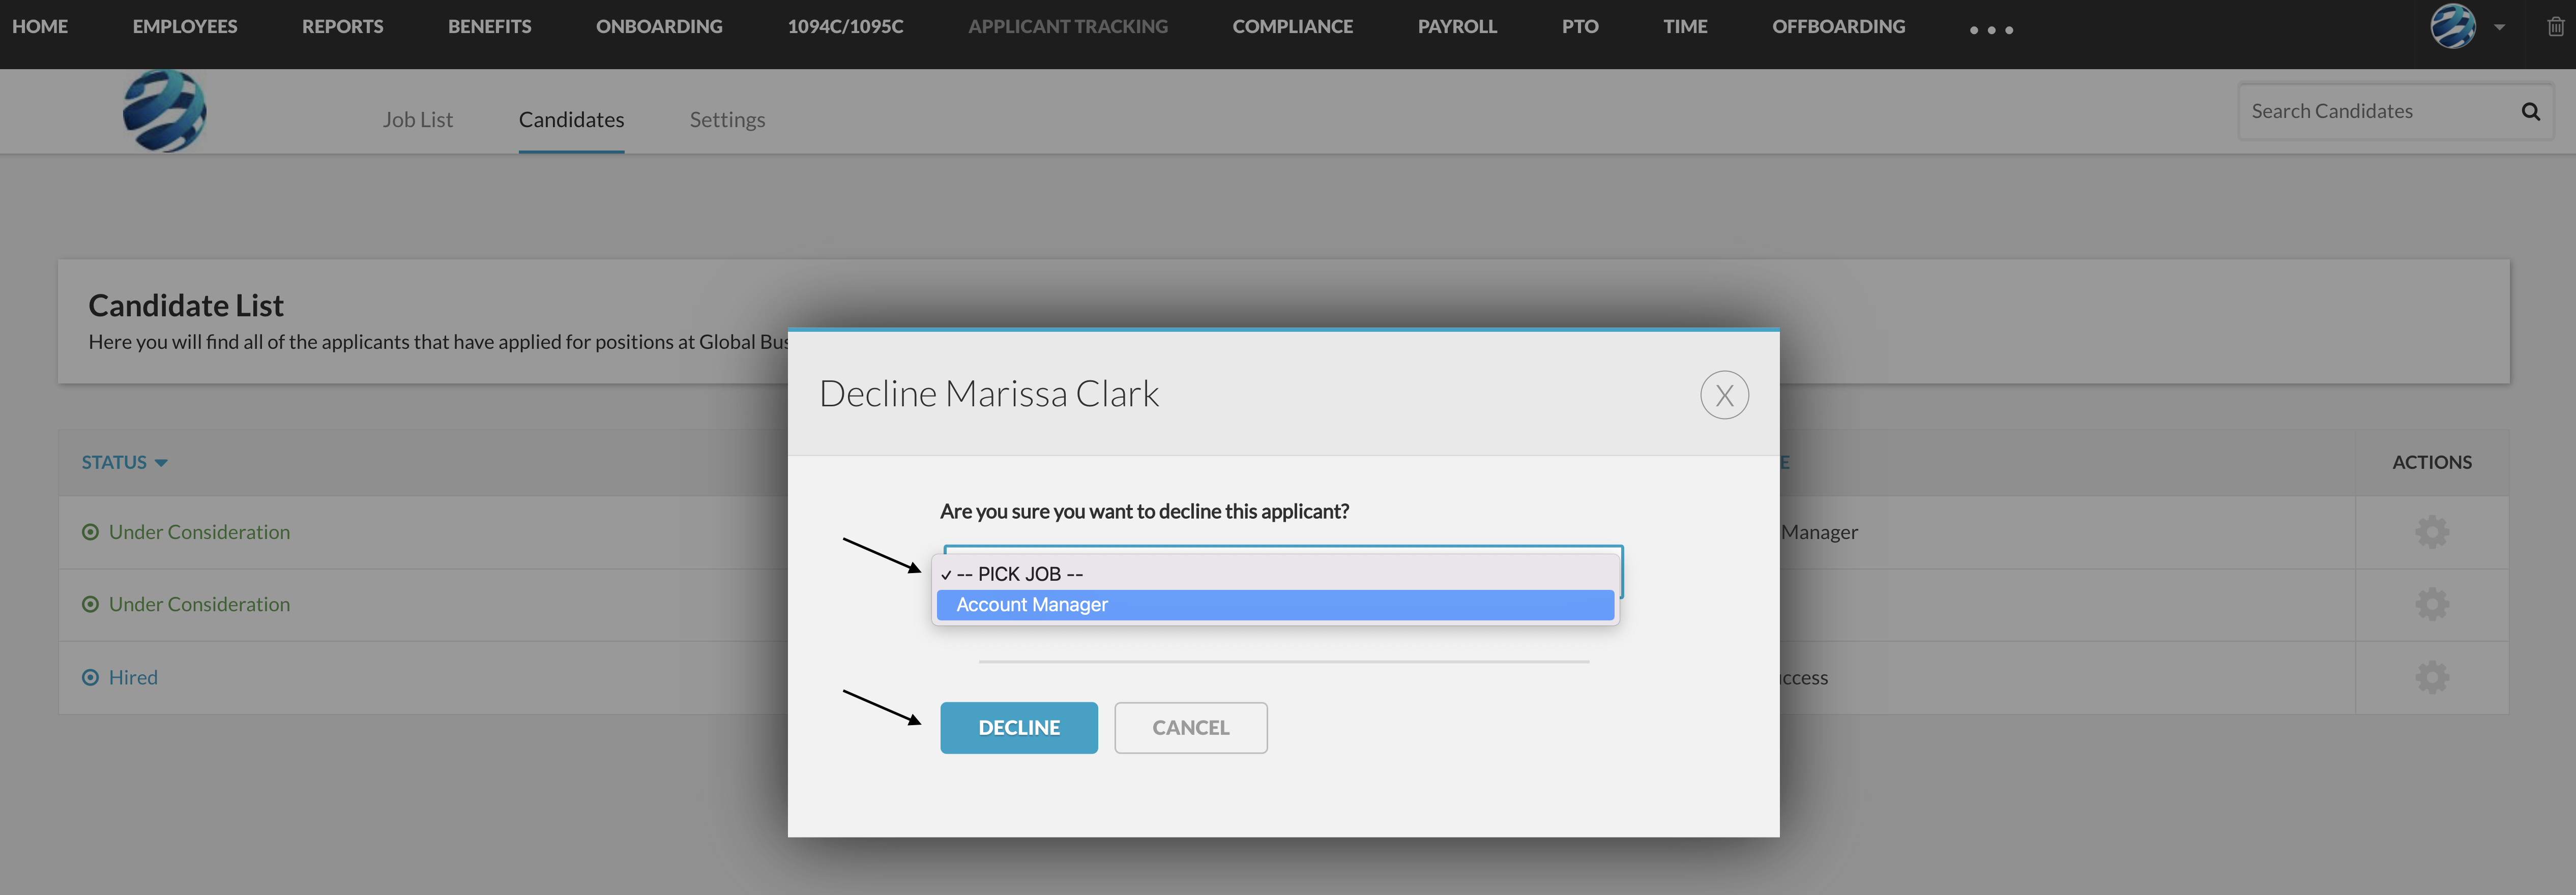Open the three-dots more menu in navigation

[x=1991, y=30]
